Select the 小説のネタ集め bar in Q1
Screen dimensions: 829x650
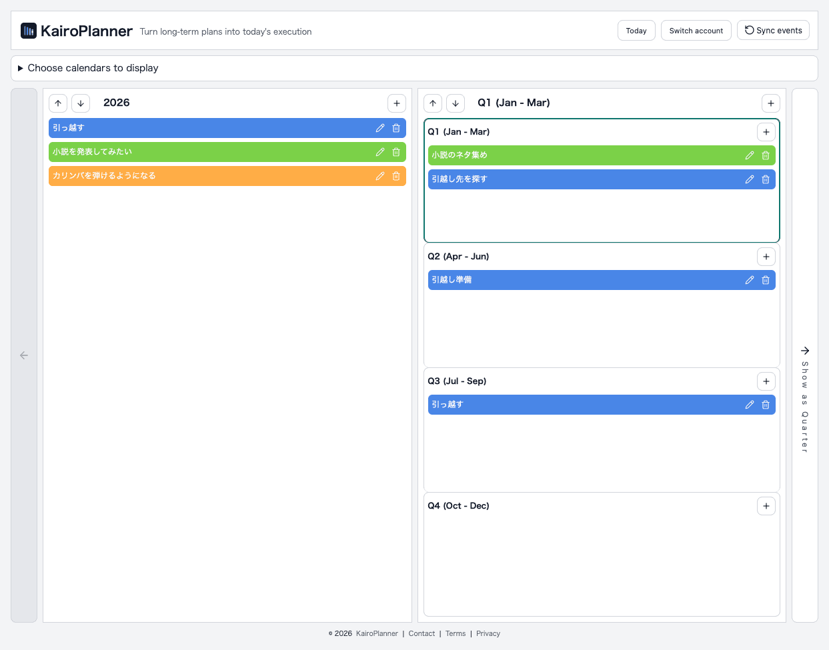(x=602, y=155)
